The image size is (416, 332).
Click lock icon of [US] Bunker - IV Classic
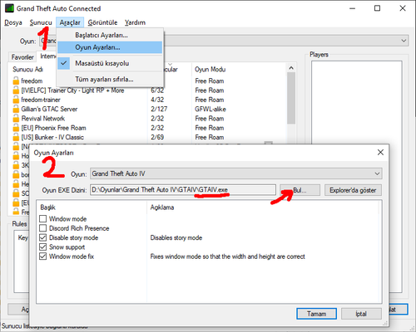click(x=16, y=137)
